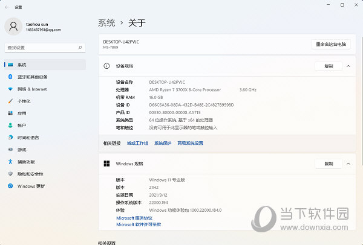Click the 系统 monitor icon in sidebar
The height and width of the screenshot is (245, 363).
click(10, 65)
